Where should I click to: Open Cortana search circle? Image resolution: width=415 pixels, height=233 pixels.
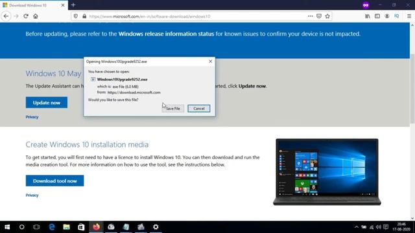tap(21, 227)
